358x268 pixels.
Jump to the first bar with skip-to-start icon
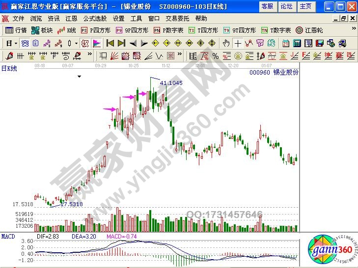(x=110, y=43)
